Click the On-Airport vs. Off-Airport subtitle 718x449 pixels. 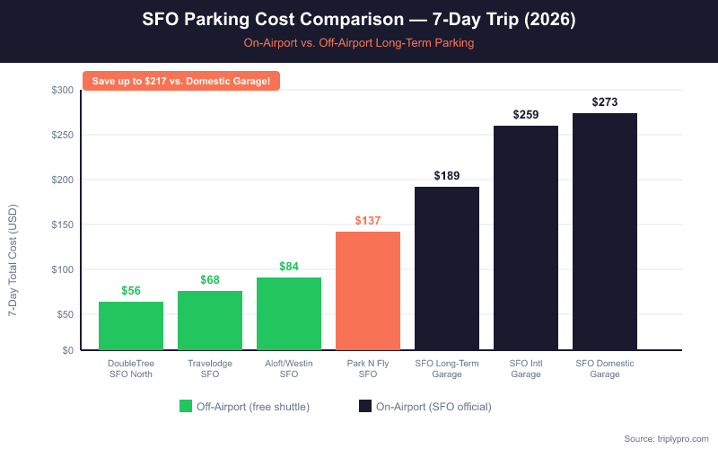click(359, 42)
